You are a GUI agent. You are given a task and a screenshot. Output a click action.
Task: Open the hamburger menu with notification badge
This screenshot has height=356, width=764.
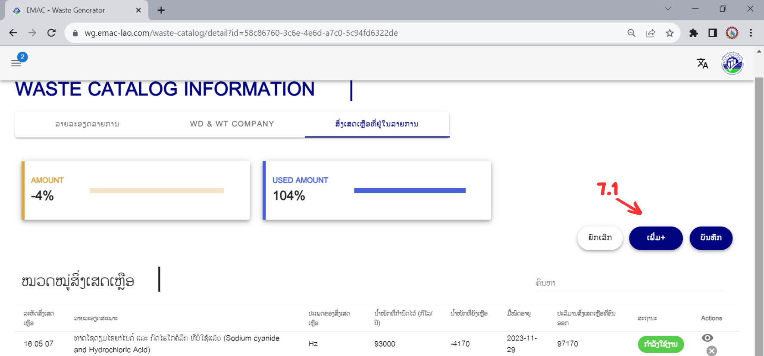(16, 63)
